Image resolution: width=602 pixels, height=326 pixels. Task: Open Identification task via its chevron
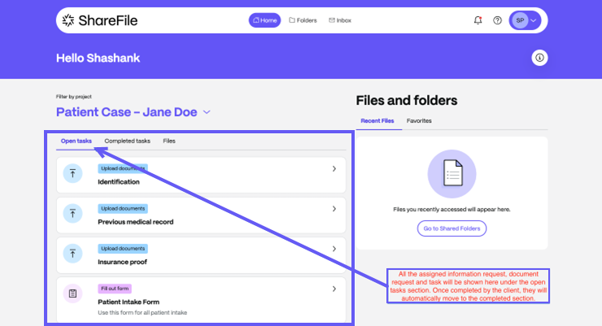point(334,169)
